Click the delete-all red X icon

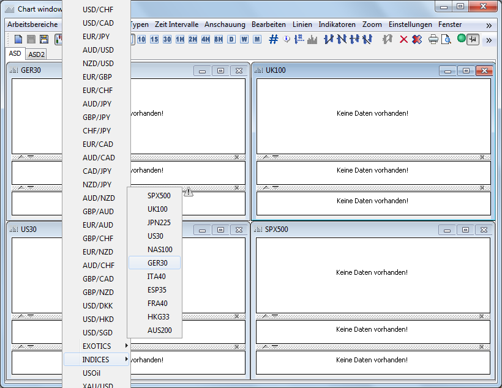pos(416,39)
